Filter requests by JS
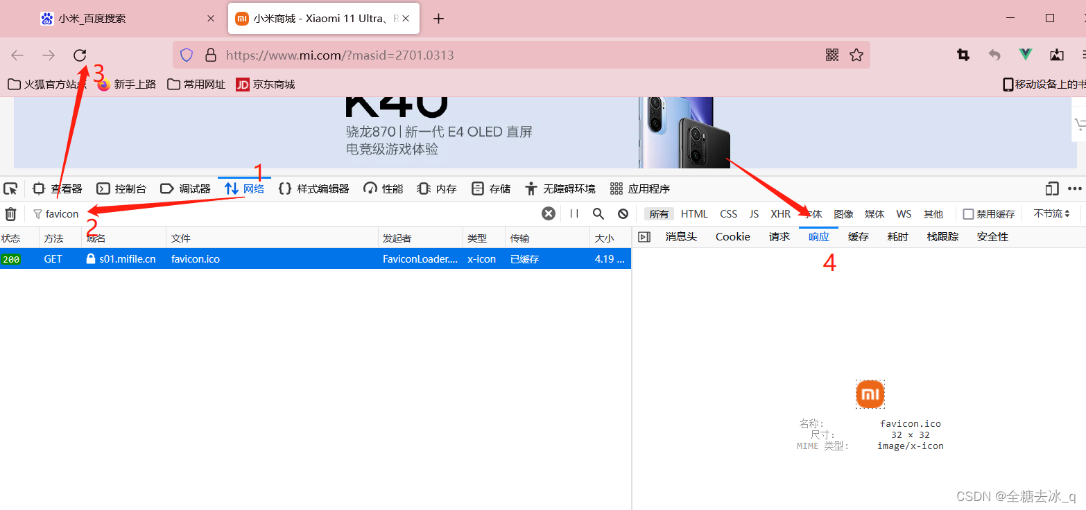The height and width of the screenshot is (510, 1086). click(754, 214)
